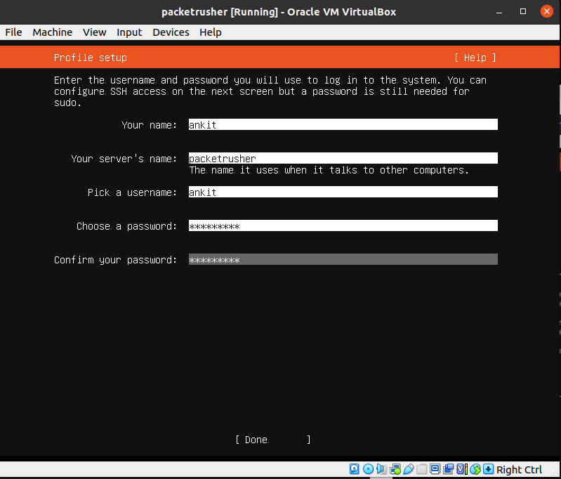Open the VirtualBox Help menu
This screenshot has height=479, width=561.
pos(211,32)
